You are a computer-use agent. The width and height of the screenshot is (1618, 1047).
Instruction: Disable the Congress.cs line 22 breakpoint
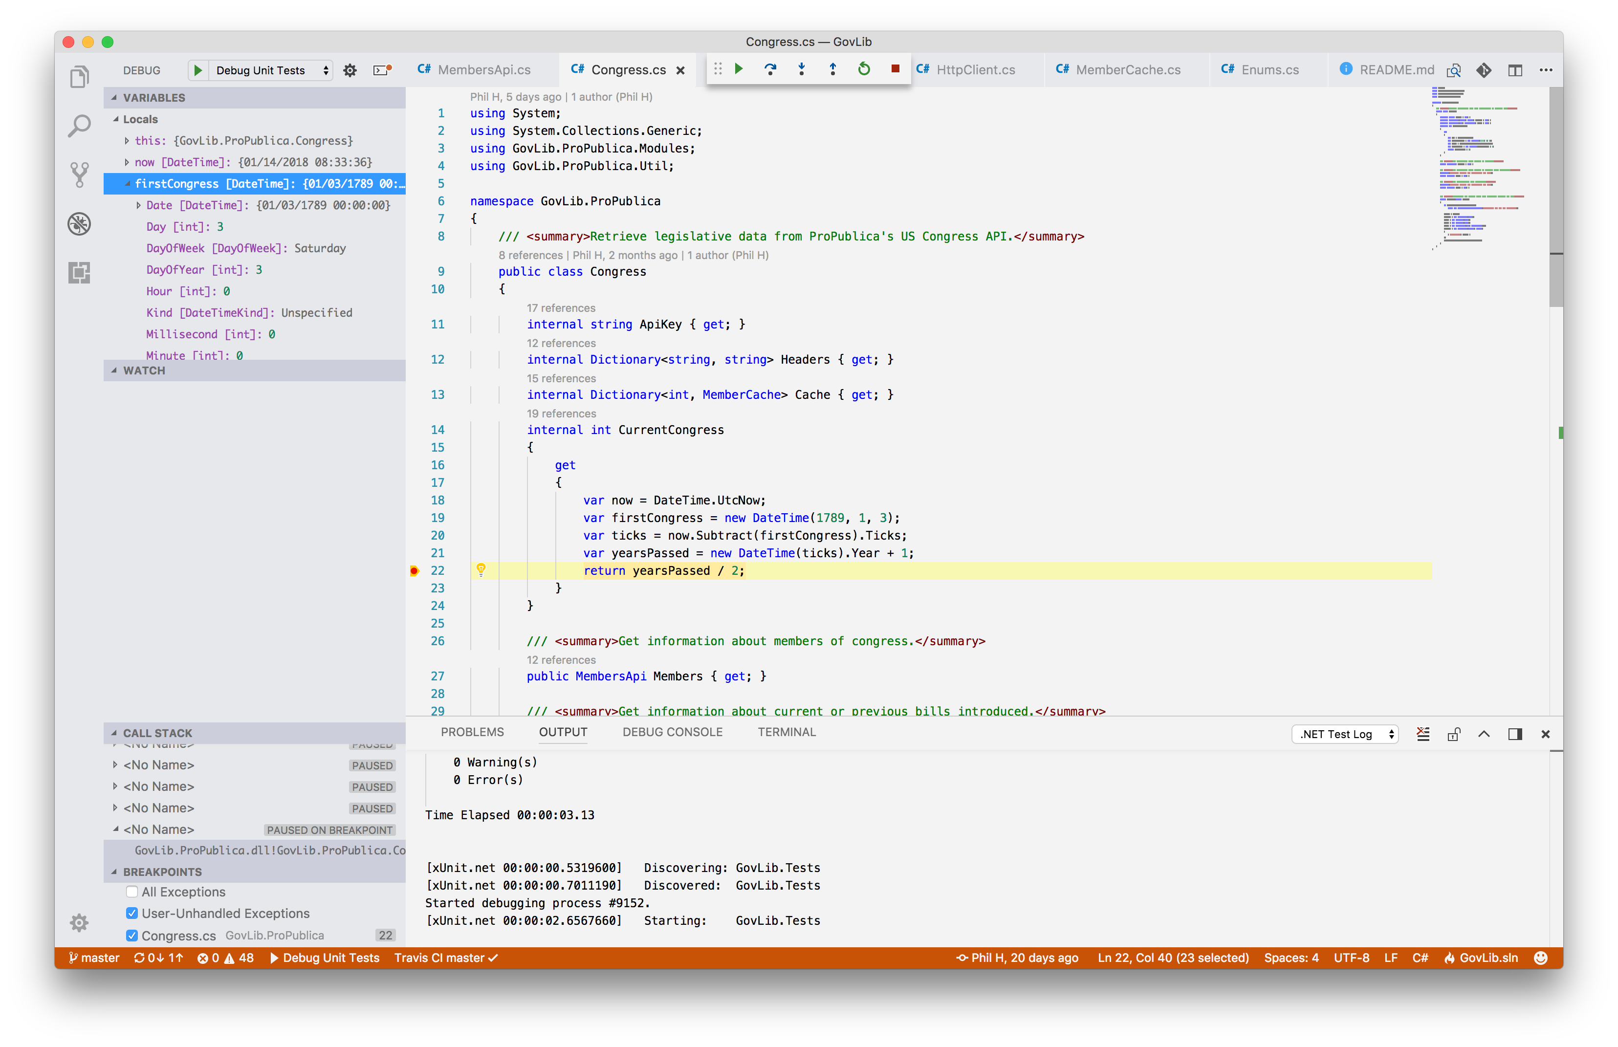(132, 936)
